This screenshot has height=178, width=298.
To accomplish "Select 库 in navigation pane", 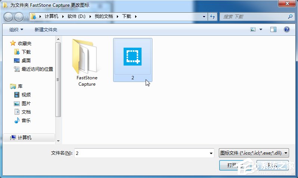I will (x=20, y=86).
